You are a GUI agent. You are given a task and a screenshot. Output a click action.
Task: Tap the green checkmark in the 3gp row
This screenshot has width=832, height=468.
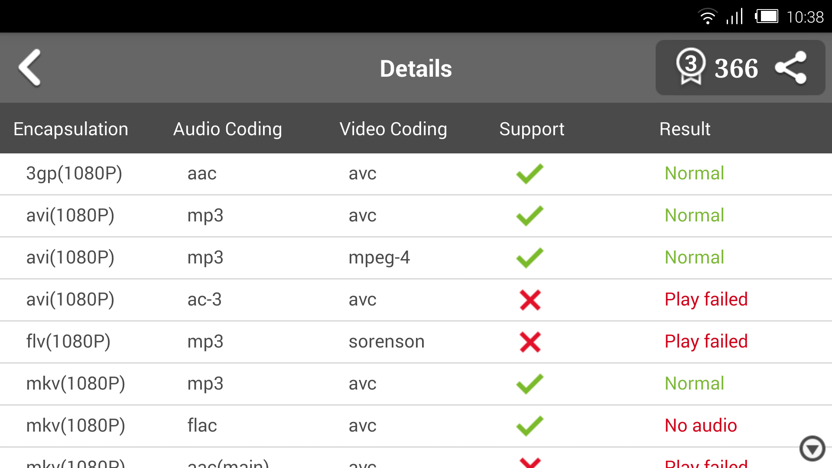click(x=530, y=174)
